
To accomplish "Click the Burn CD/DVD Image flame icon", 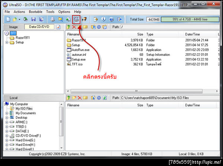I will coord(84,19).
